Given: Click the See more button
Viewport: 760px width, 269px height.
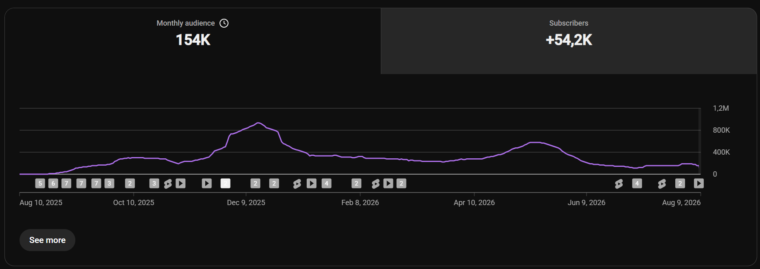Looking at the screenshot, I should pyautogui.click(x=47, y=240).
